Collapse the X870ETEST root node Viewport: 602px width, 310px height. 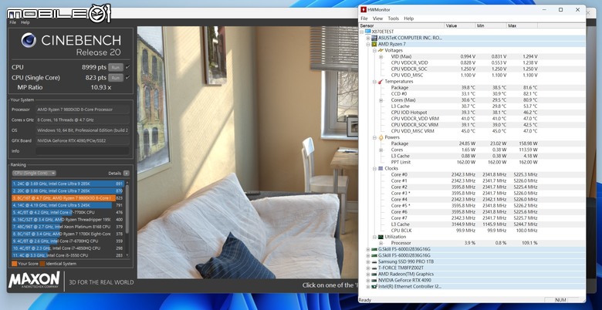click(363, 32)
